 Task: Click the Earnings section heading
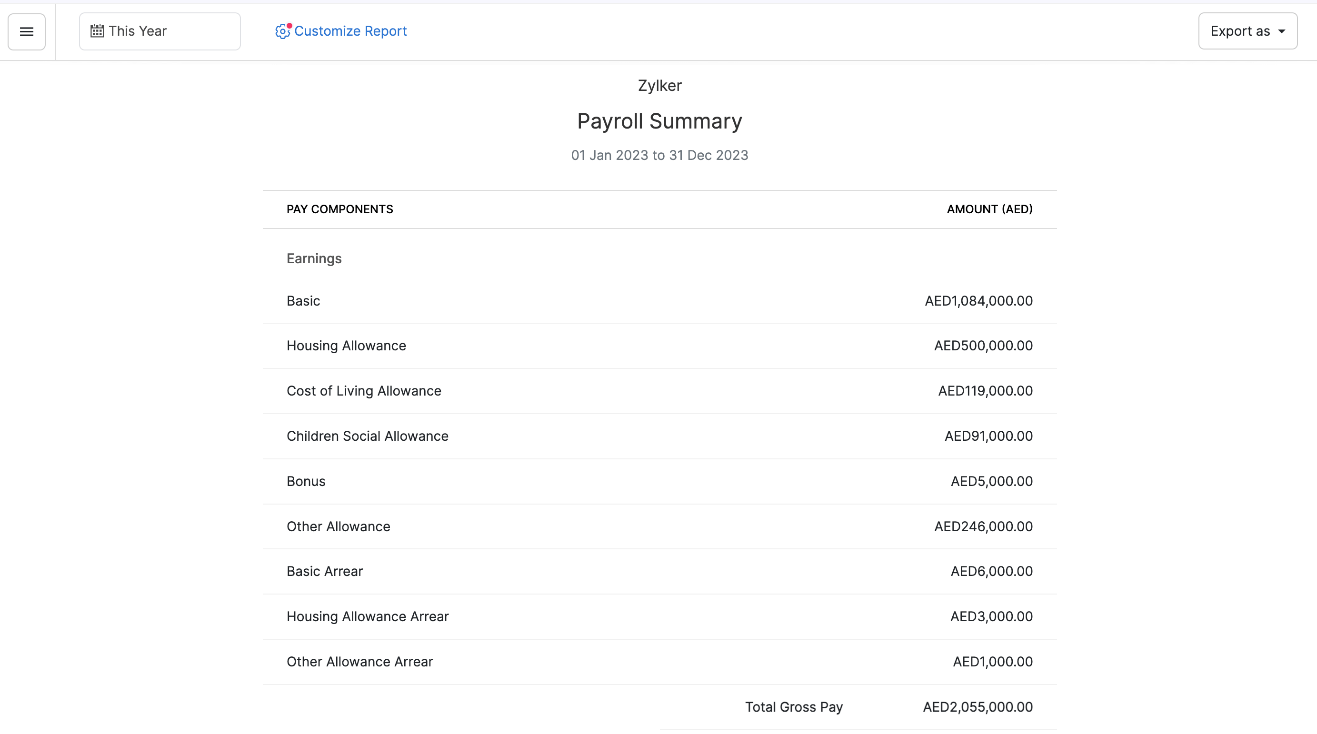pos(314,258)
